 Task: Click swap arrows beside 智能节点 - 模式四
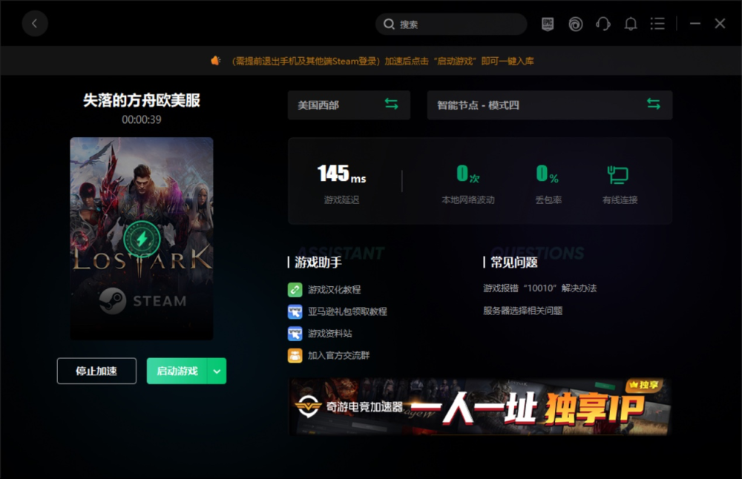(654, 104)
